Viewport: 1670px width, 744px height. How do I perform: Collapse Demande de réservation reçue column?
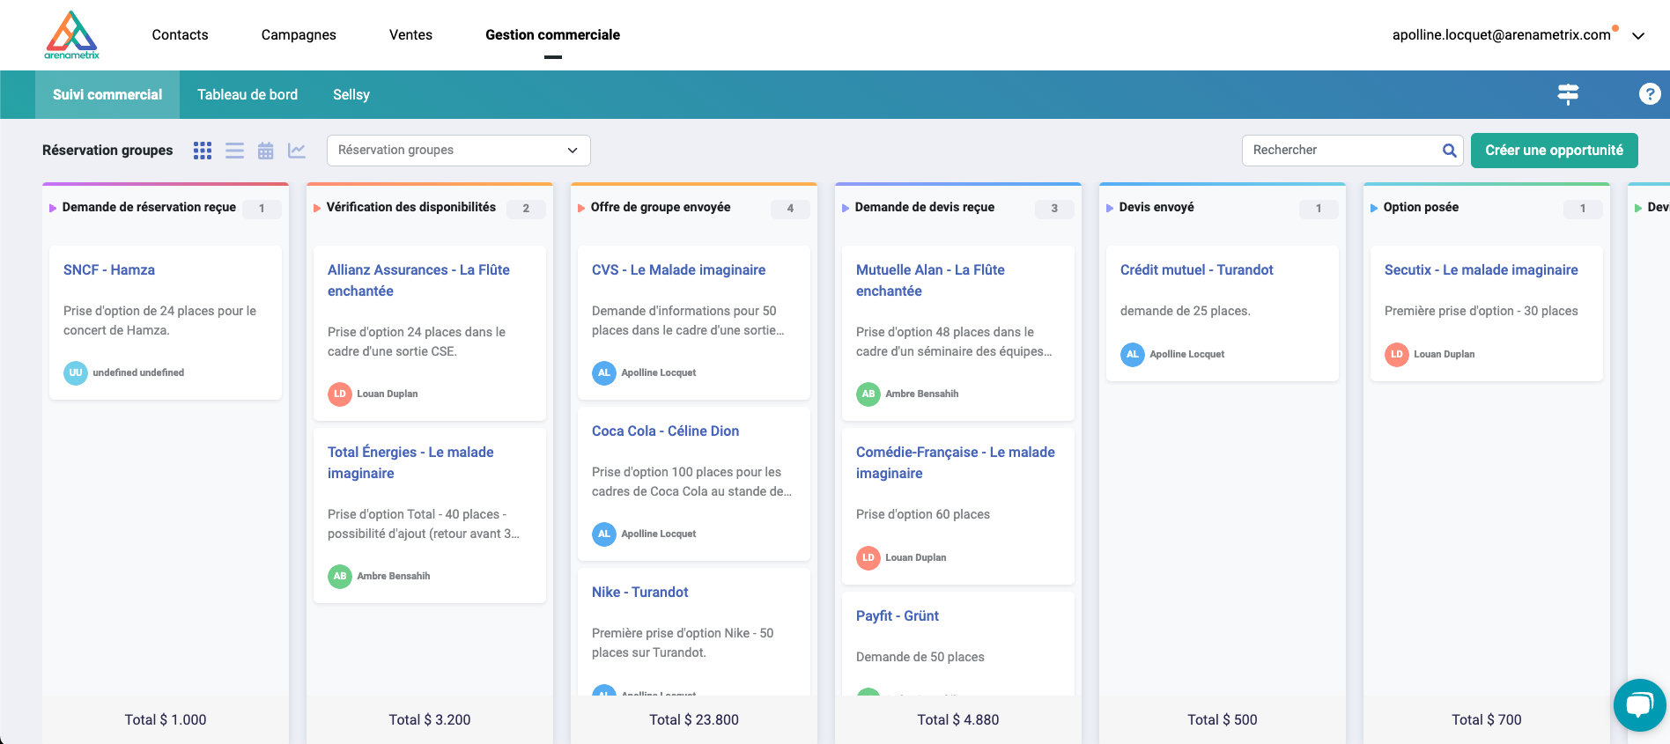pos(53,208)
